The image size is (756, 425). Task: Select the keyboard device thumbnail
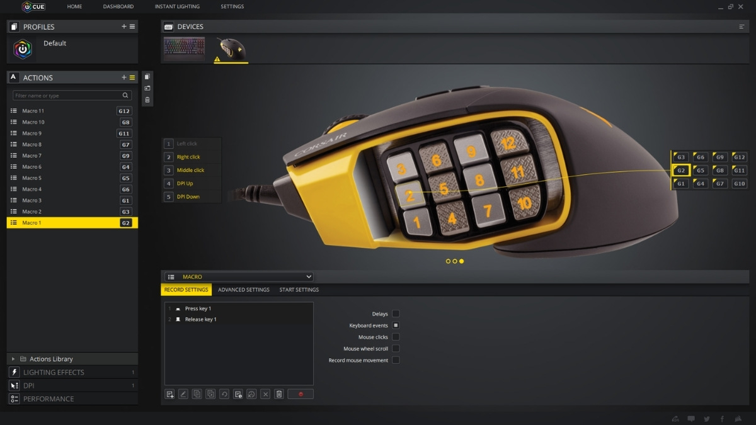point(185,48)
